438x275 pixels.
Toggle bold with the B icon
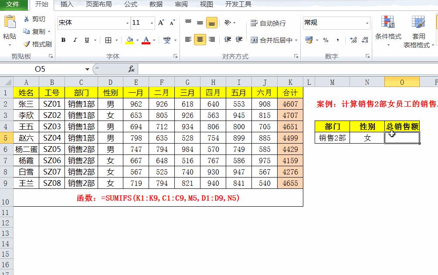(63, 39)
